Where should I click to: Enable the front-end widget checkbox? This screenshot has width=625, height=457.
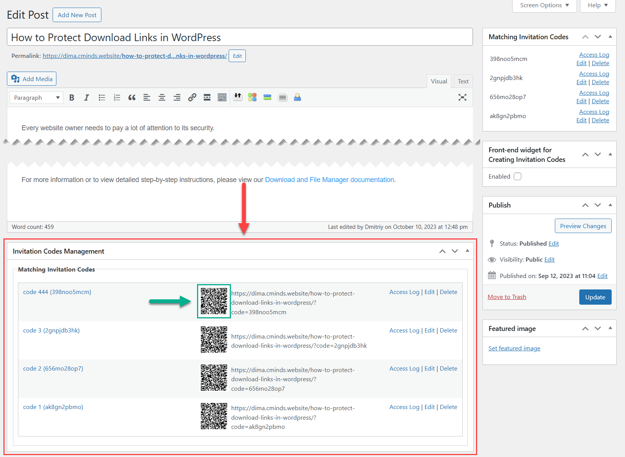pyautogui.click(x=518, y=176)
